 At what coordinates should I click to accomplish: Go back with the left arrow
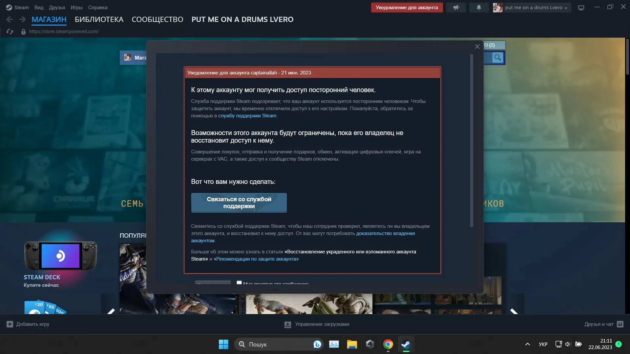pyautogui.click(x=10, y=19)
